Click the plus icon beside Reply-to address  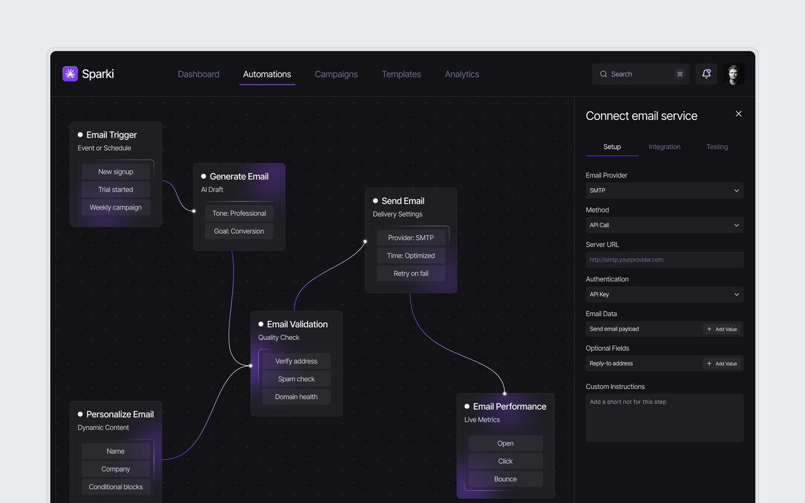[709, 364]
